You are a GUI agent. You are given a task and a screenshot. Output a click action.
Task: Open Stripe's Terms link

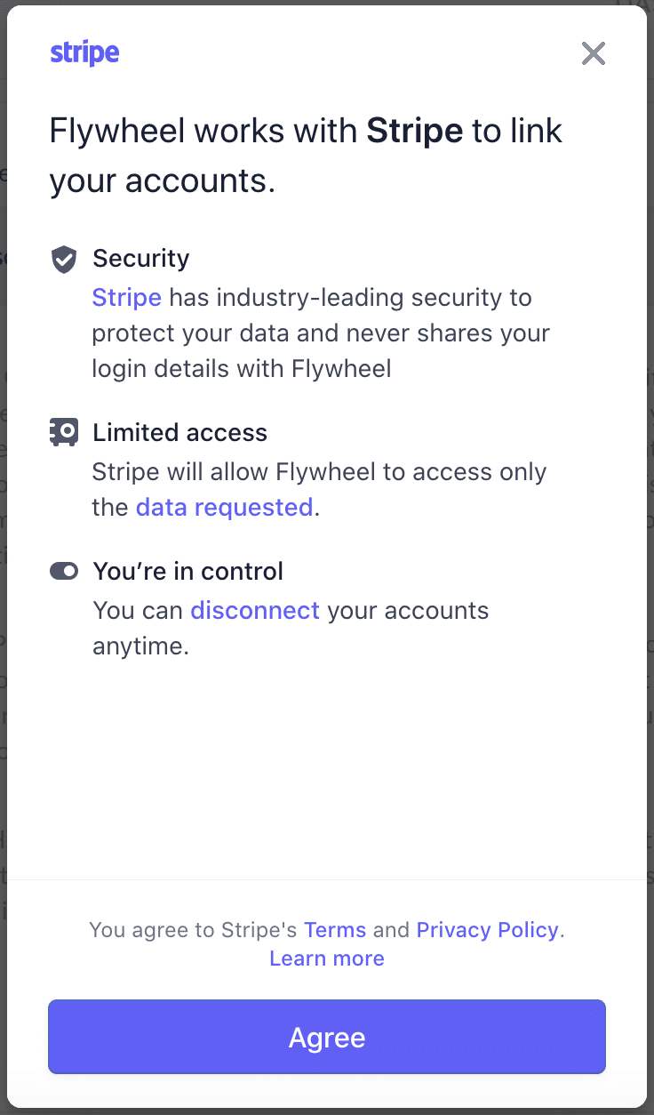click(x=335, y=930)
